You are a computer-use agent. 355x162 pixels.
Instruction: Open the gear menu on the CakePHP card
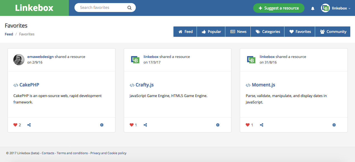point(102,125)
